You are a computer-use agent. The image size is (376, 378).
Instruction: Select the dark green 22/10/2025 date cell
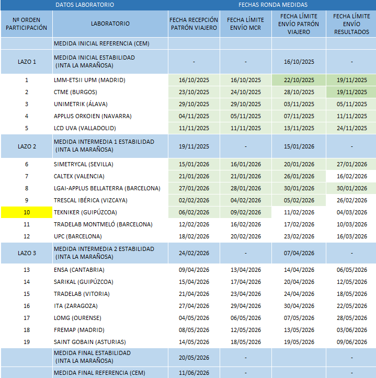[299, 80]
